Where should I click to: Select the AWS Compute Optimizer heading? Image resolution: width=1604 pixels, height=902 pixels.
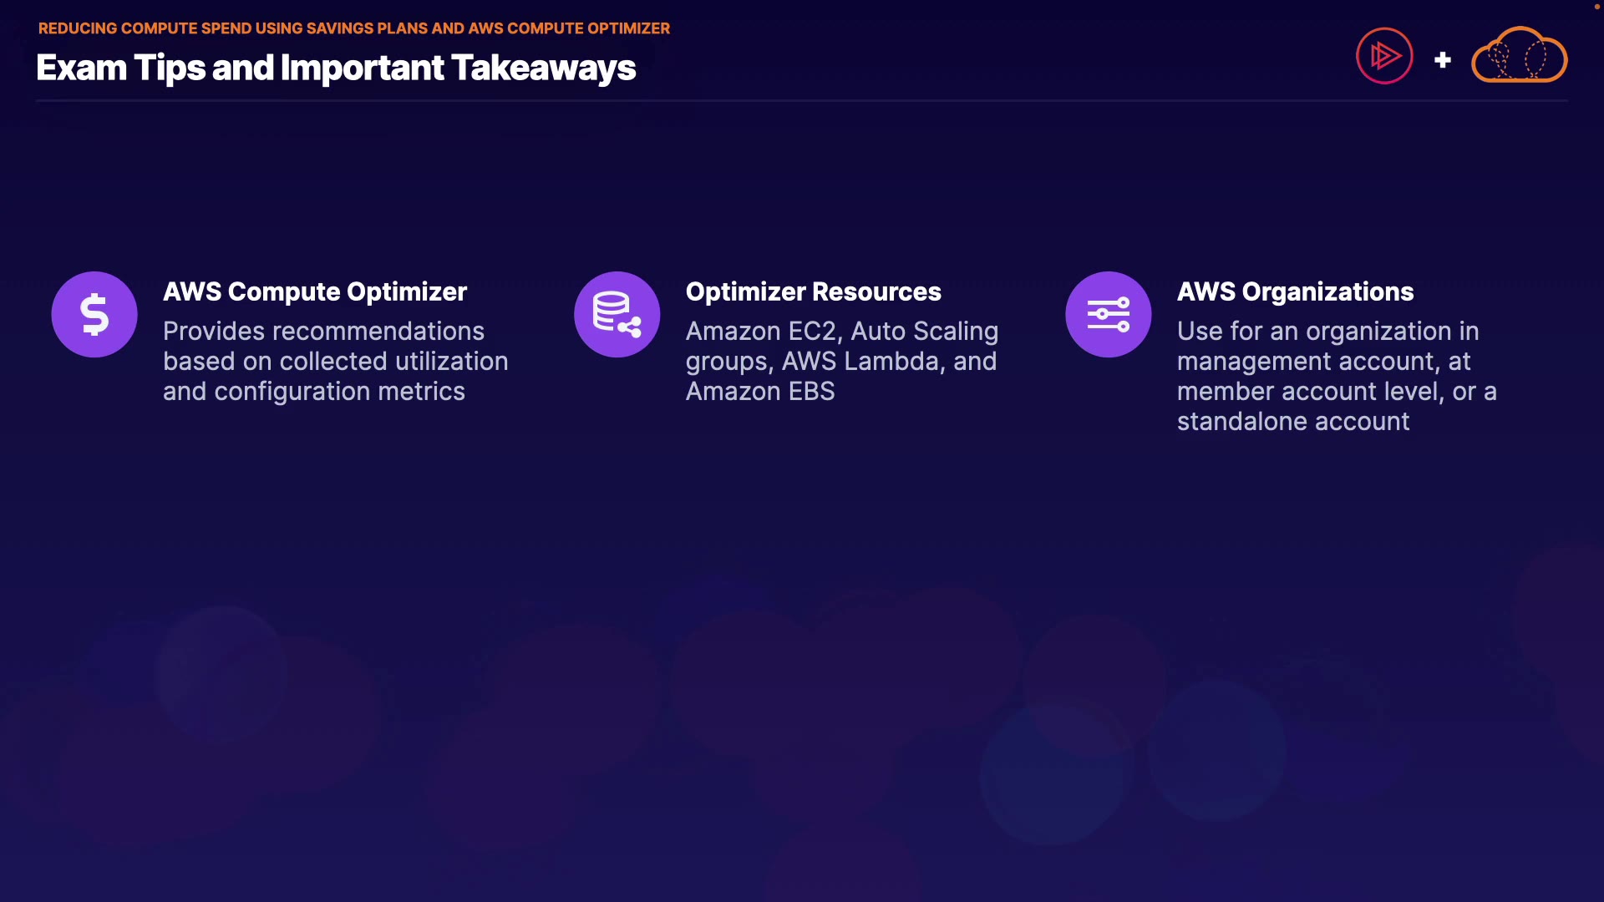[315, 291]
